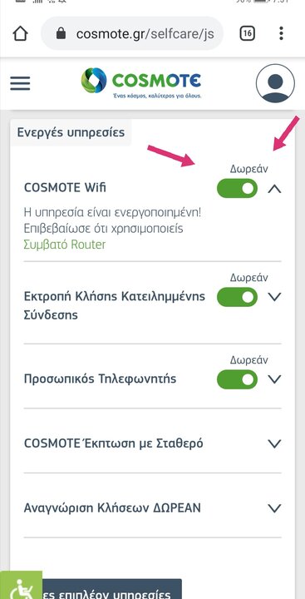The image size is (305, 599).
Task: Turn off Εκτροπή Κλήσης Κατειλημμένης Σύνδεσης switch
Action: click(237, 297)
